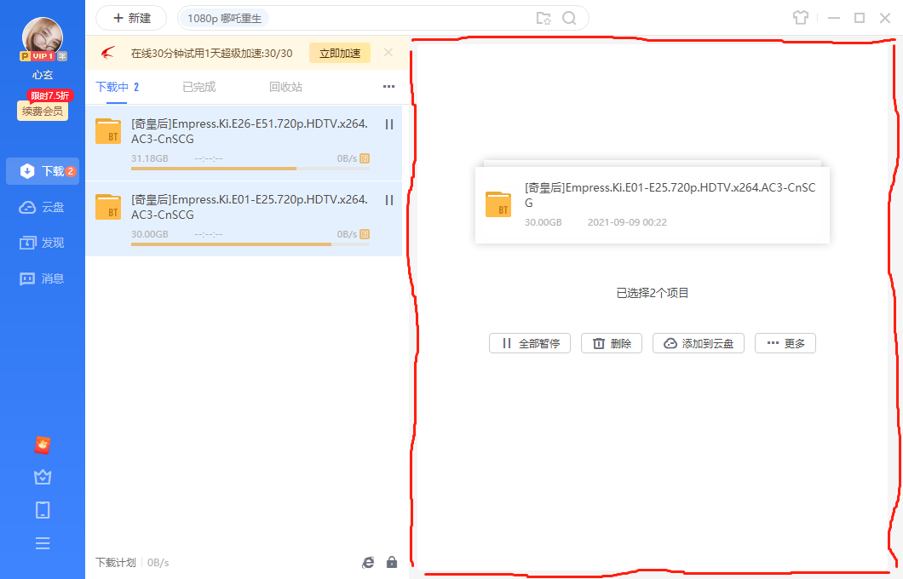Open the folder-add icon in search bar
The image size is (903, 579).
point(544,17)
